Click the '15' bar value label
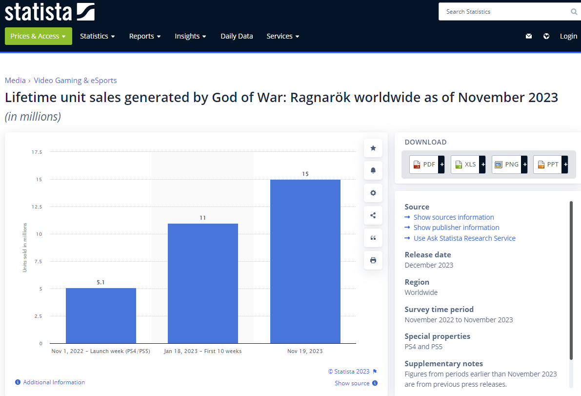Image resolution: width=581 pixels, height=396 pixels. click(305, 174)
